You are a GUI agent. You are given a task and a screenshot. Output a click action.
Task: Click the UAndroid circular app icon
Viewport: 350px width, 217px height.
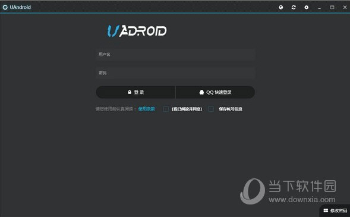(x=5, y=7)
